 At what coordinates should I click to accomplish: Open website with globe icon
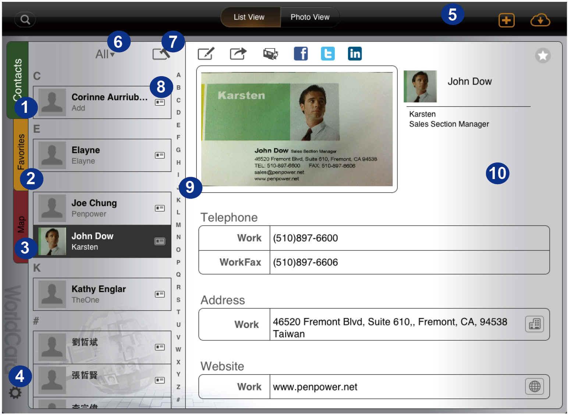534,386
